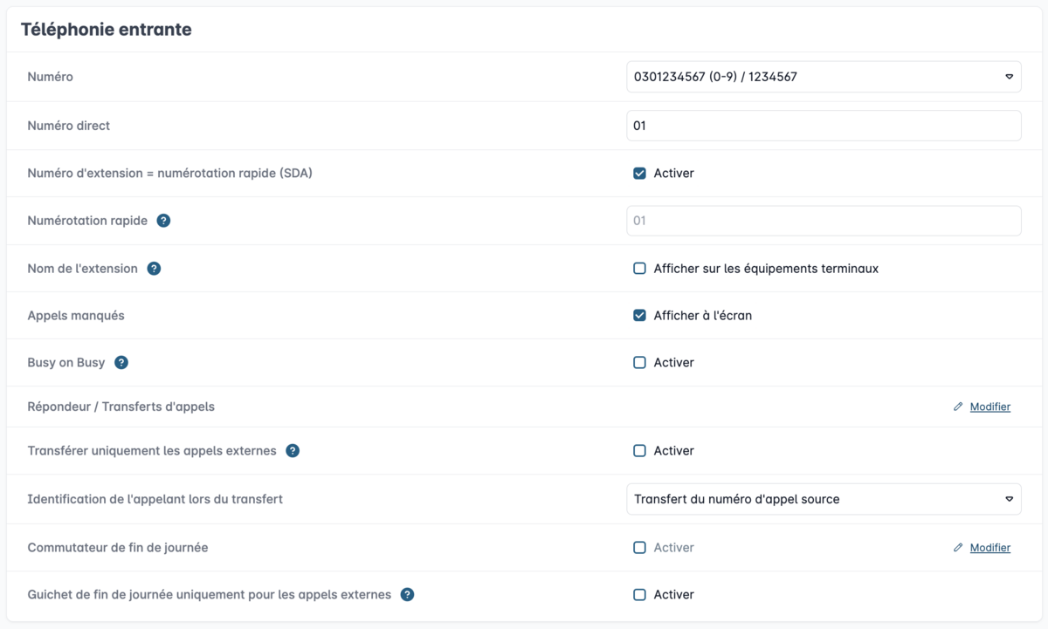Open help icon next to Numérotation rapide

163,221
